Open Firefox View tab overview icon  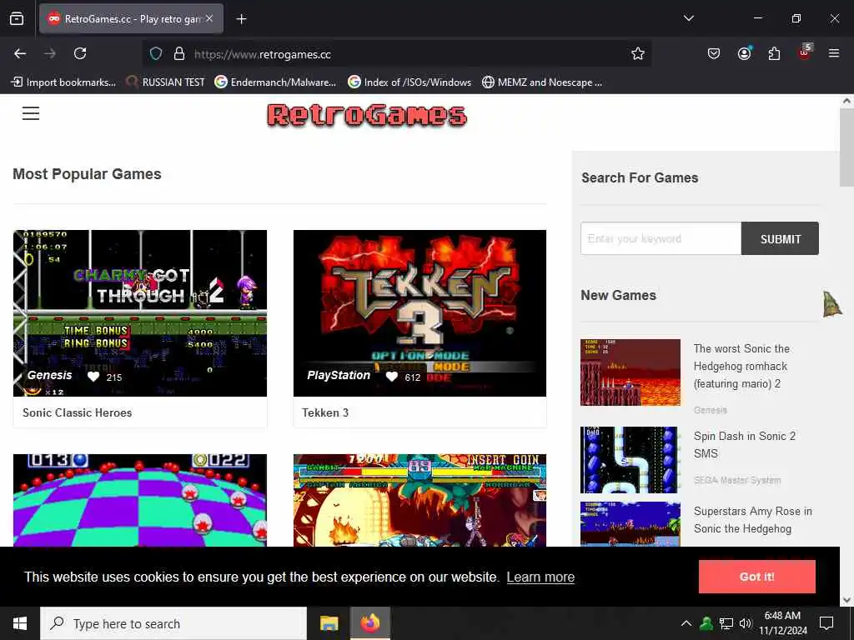tap(17, 18)
